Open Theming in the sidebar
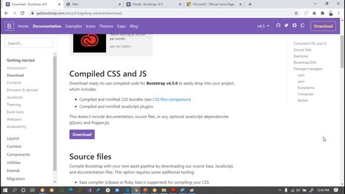This screenshot has height=194, width=345. (x=13, y=105)
